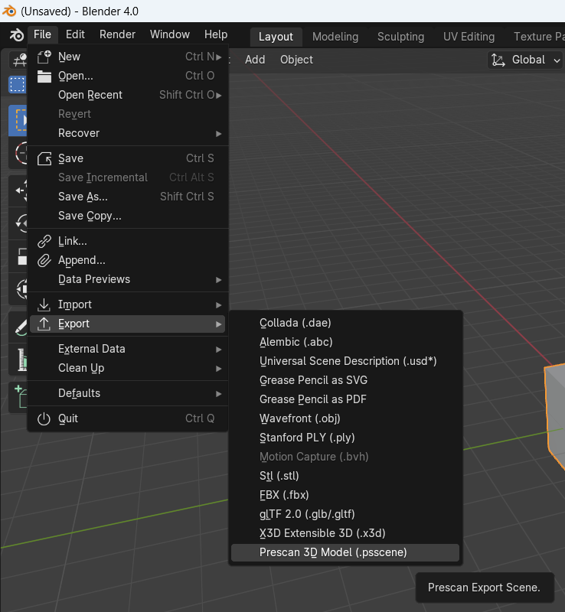
Task: Choose Quit menu entry
Action: coord(127,418)
